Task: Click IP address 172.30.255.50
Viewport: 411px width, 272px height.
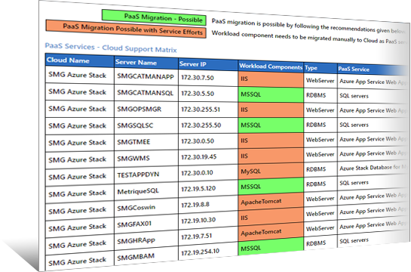Action: tap(201, 125)
